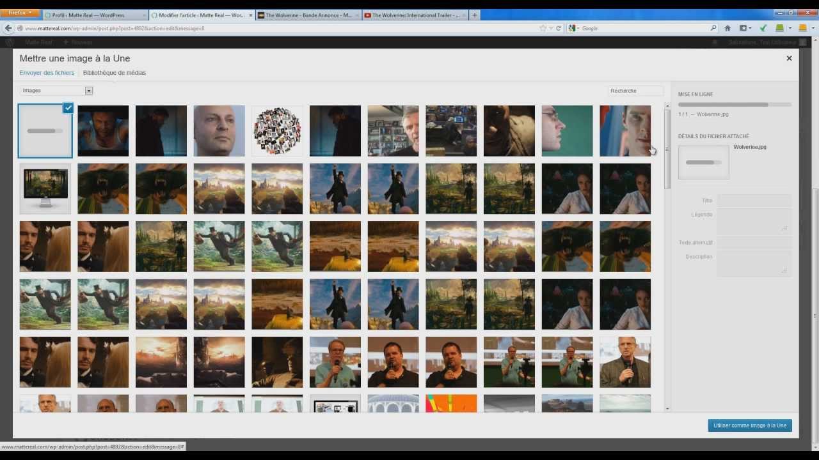Click into the Légende text area
Screen dimensions: 819x460
754,221
